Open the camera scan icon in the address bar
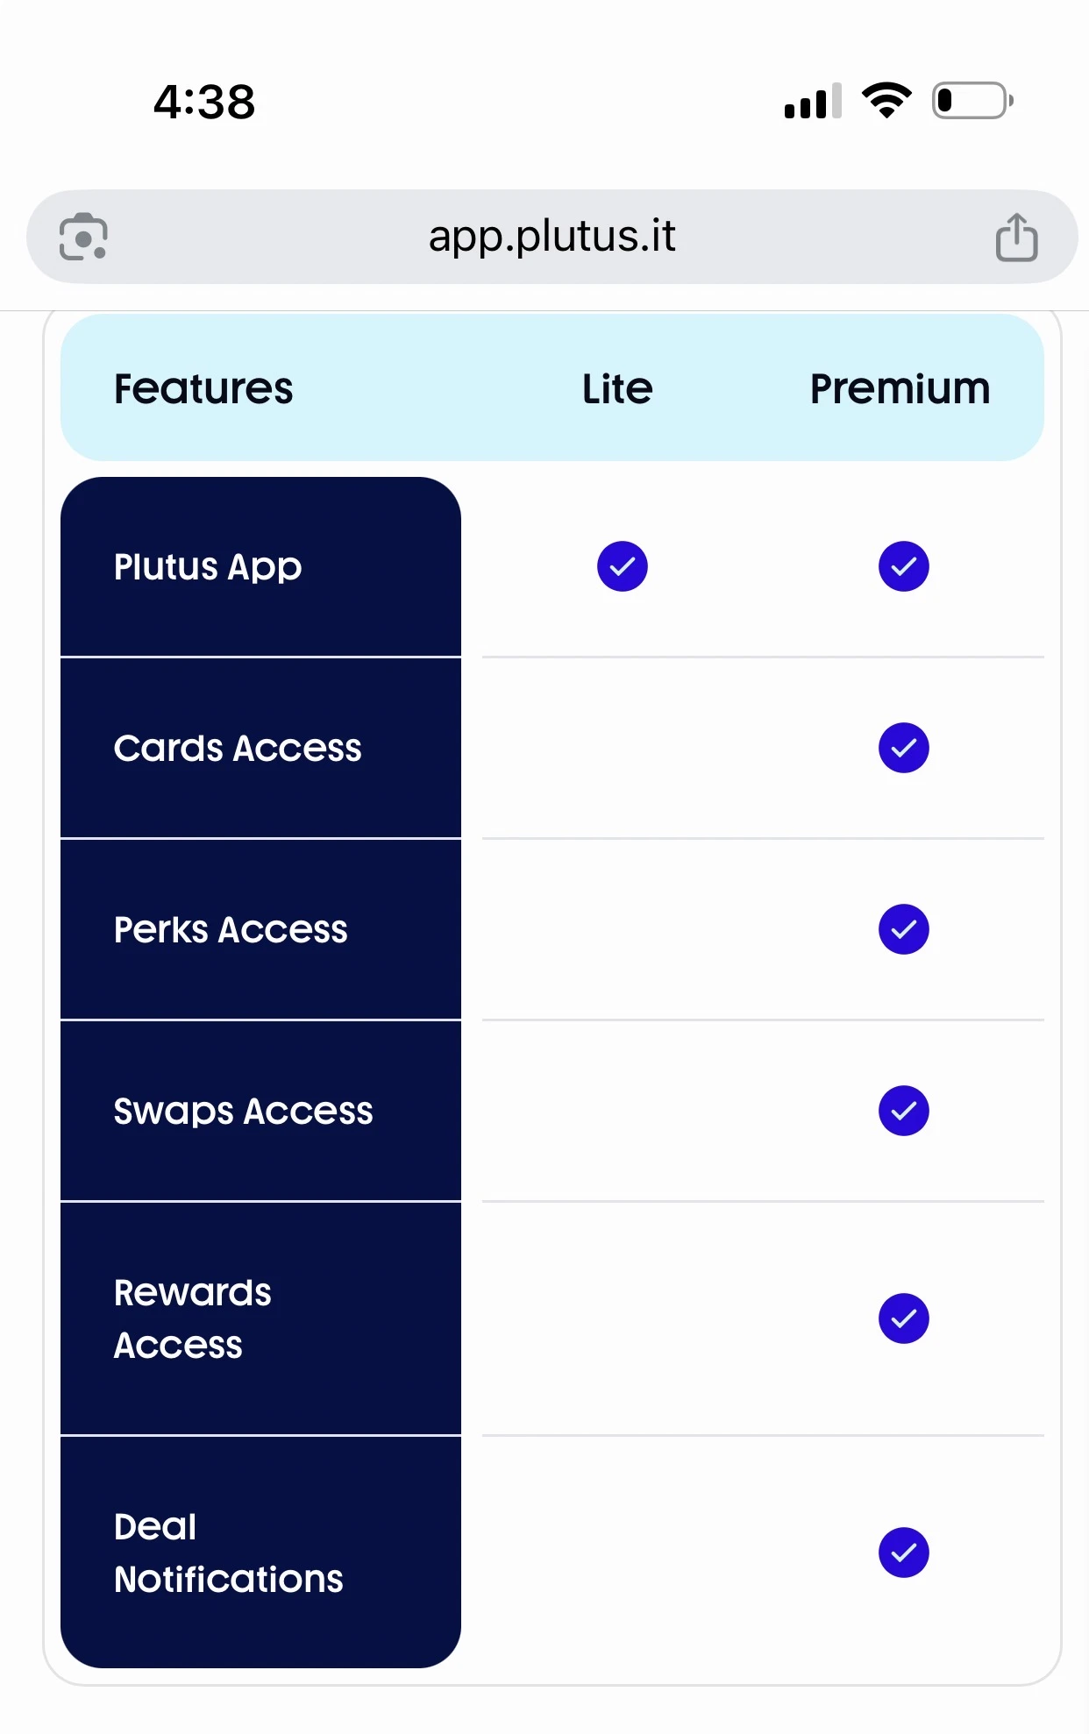Screen dimensions: 1089x1734 pos(83,237)
